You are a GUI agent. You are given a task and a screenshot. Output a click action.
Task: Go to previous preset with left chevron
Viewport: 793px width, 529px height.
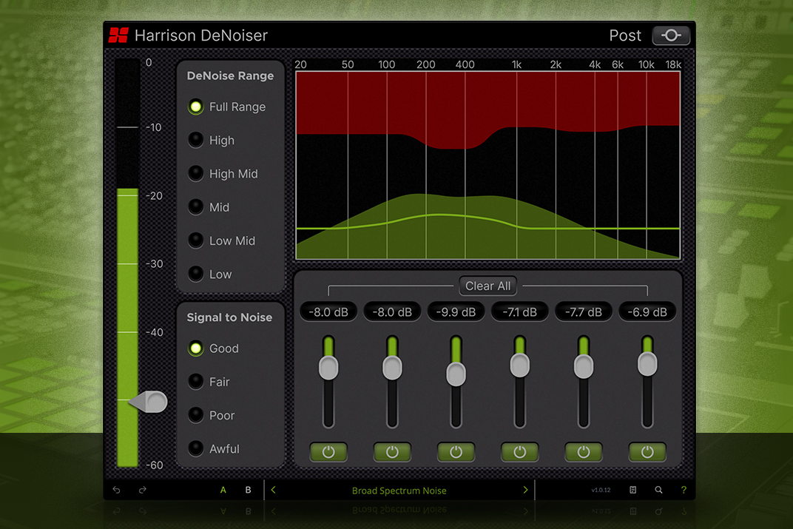coord(273,490)
